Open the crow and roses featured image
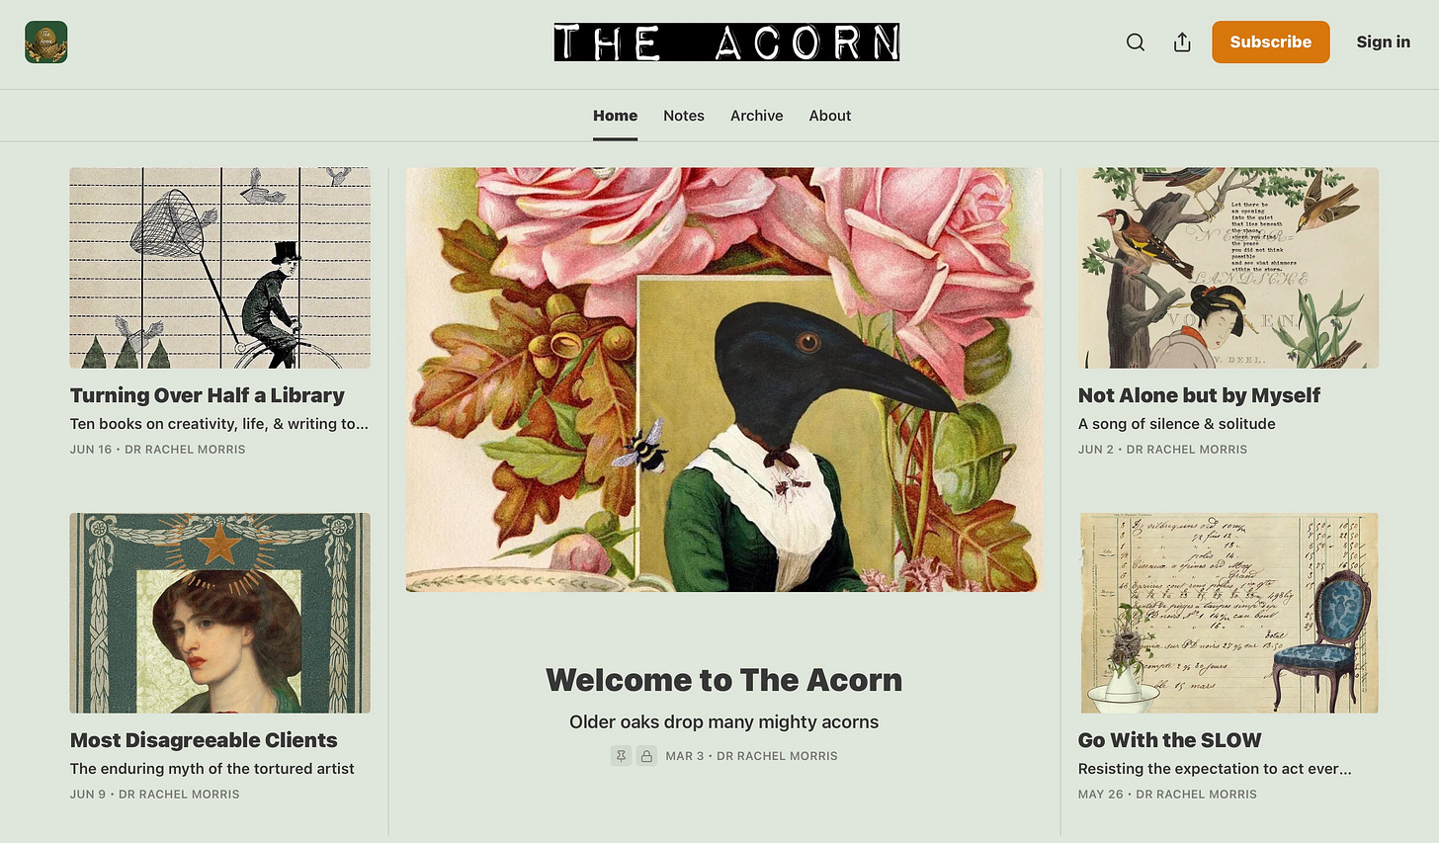The width and height of the screenshot is (1439, 843). click(x=724, y=379)
